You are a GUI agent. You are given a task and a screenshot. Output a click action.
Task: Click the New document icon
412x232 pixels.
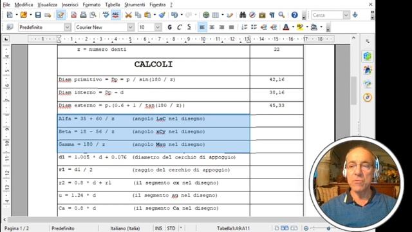pos(10,15)
